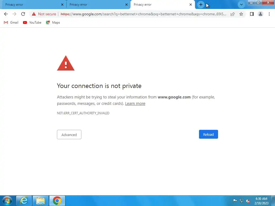Share this page using the share icon
The height and width of the screenshot is (206, 275).
tap(233, 14)
